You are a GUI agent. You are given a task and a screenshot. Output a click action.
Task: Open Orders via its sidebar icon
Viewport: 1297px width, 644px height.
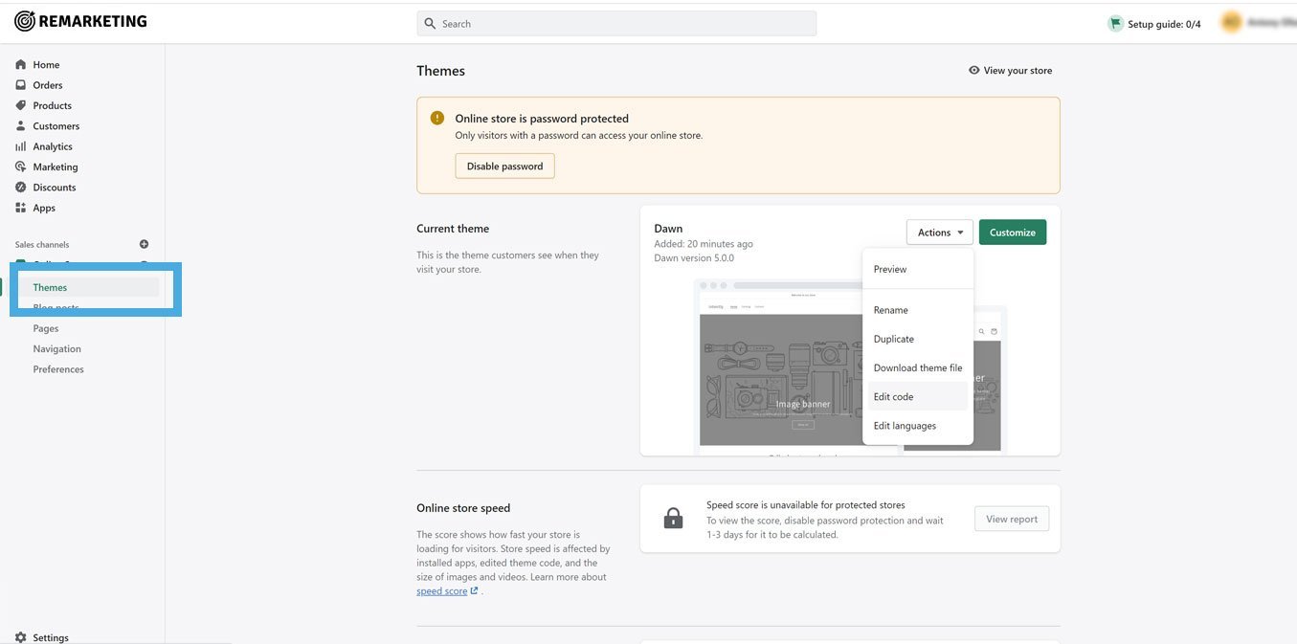(x=21, y=85)
